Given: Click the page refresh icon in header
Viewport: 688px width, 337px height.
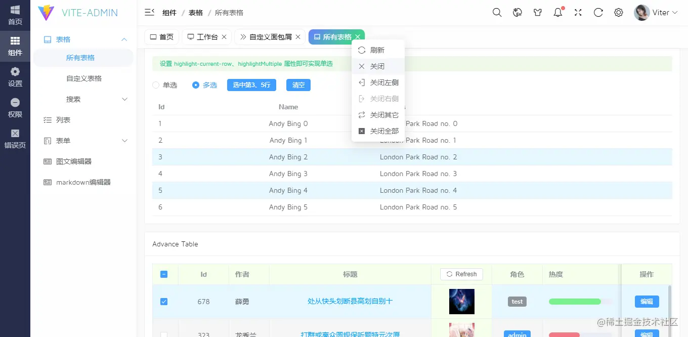Looking at the screenshot, I should pyautogui.click(x=598, y=12).
